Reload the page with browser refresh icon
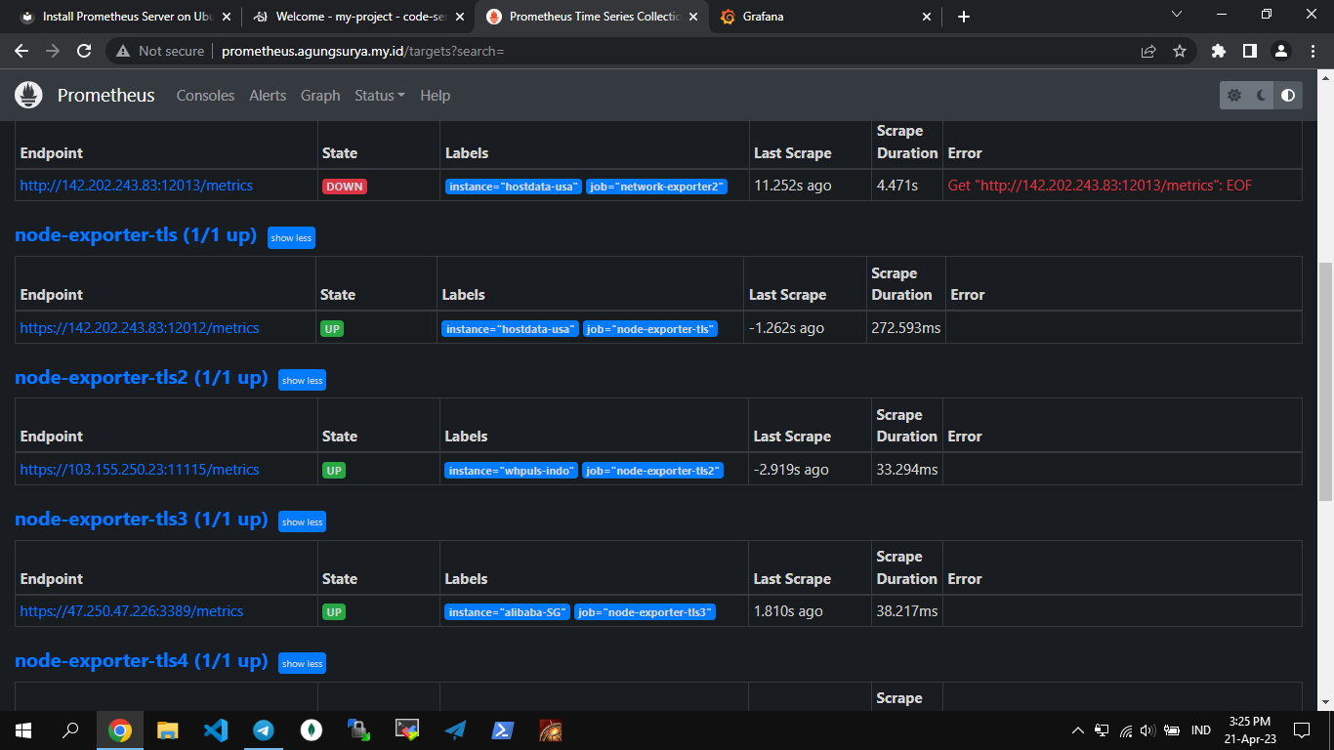 click(x=84, y=51)
